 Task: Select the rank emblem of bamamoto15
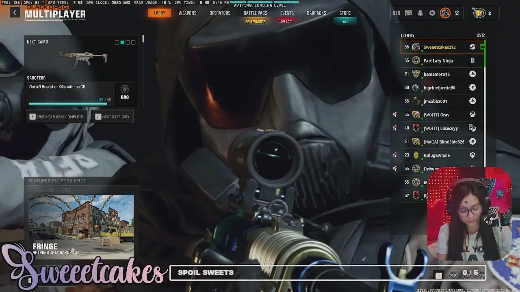click(x=416, y=74)
